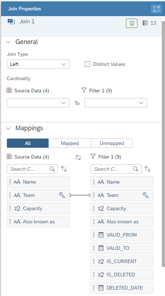Expand Join Properties panel to full screen

coord(156,9)
